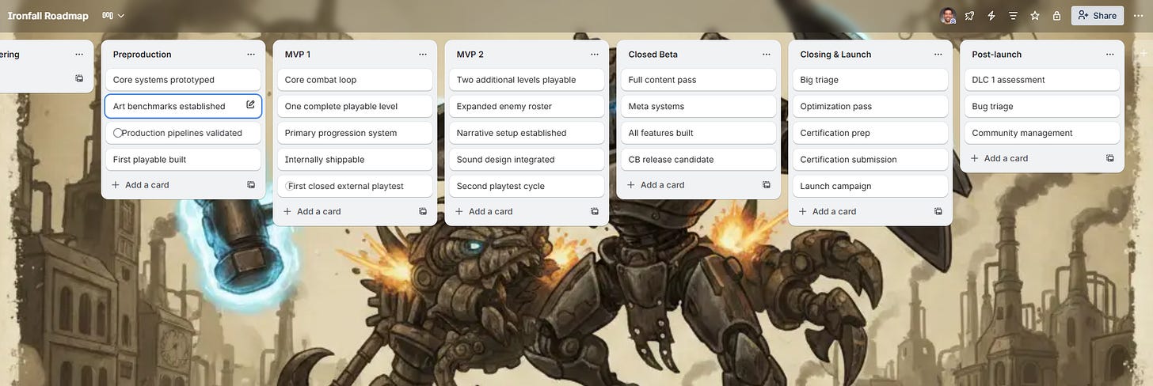Create from template in Post-launch list
1153x386 pixels.
[1110, 158]
